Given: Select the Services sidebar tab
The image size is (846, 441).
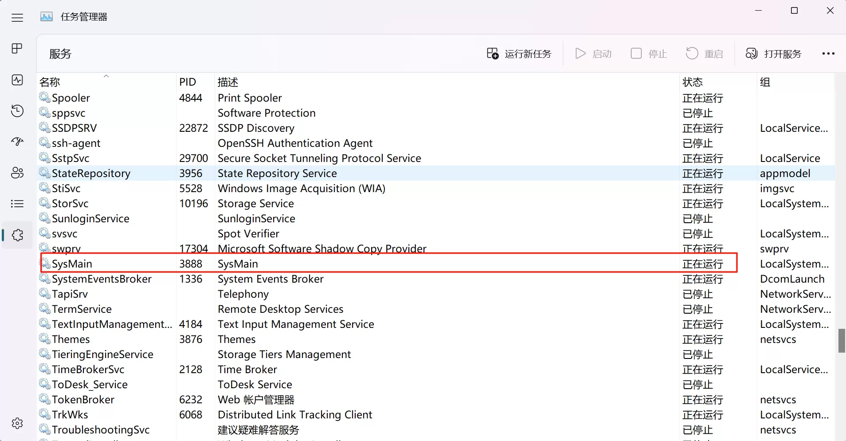Looking at the screenshot, I should tap(17, 236).
